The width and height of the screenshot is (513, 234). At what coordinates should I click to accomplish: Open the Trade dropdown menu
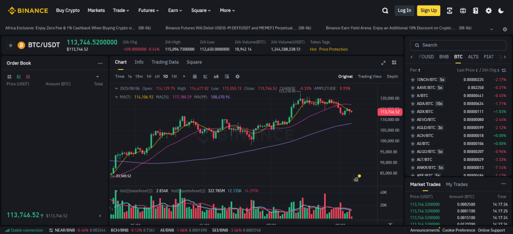pos(121,10)
